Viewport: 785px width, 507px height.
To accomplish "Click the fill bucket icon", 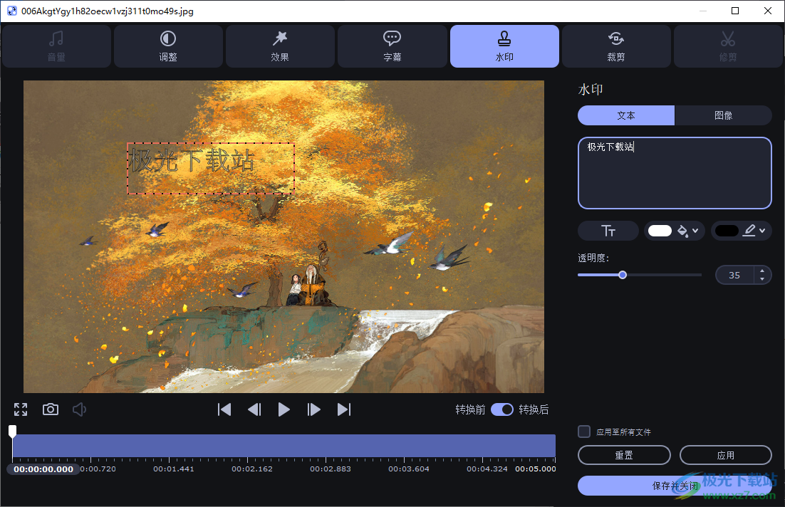I will [682, 231].
